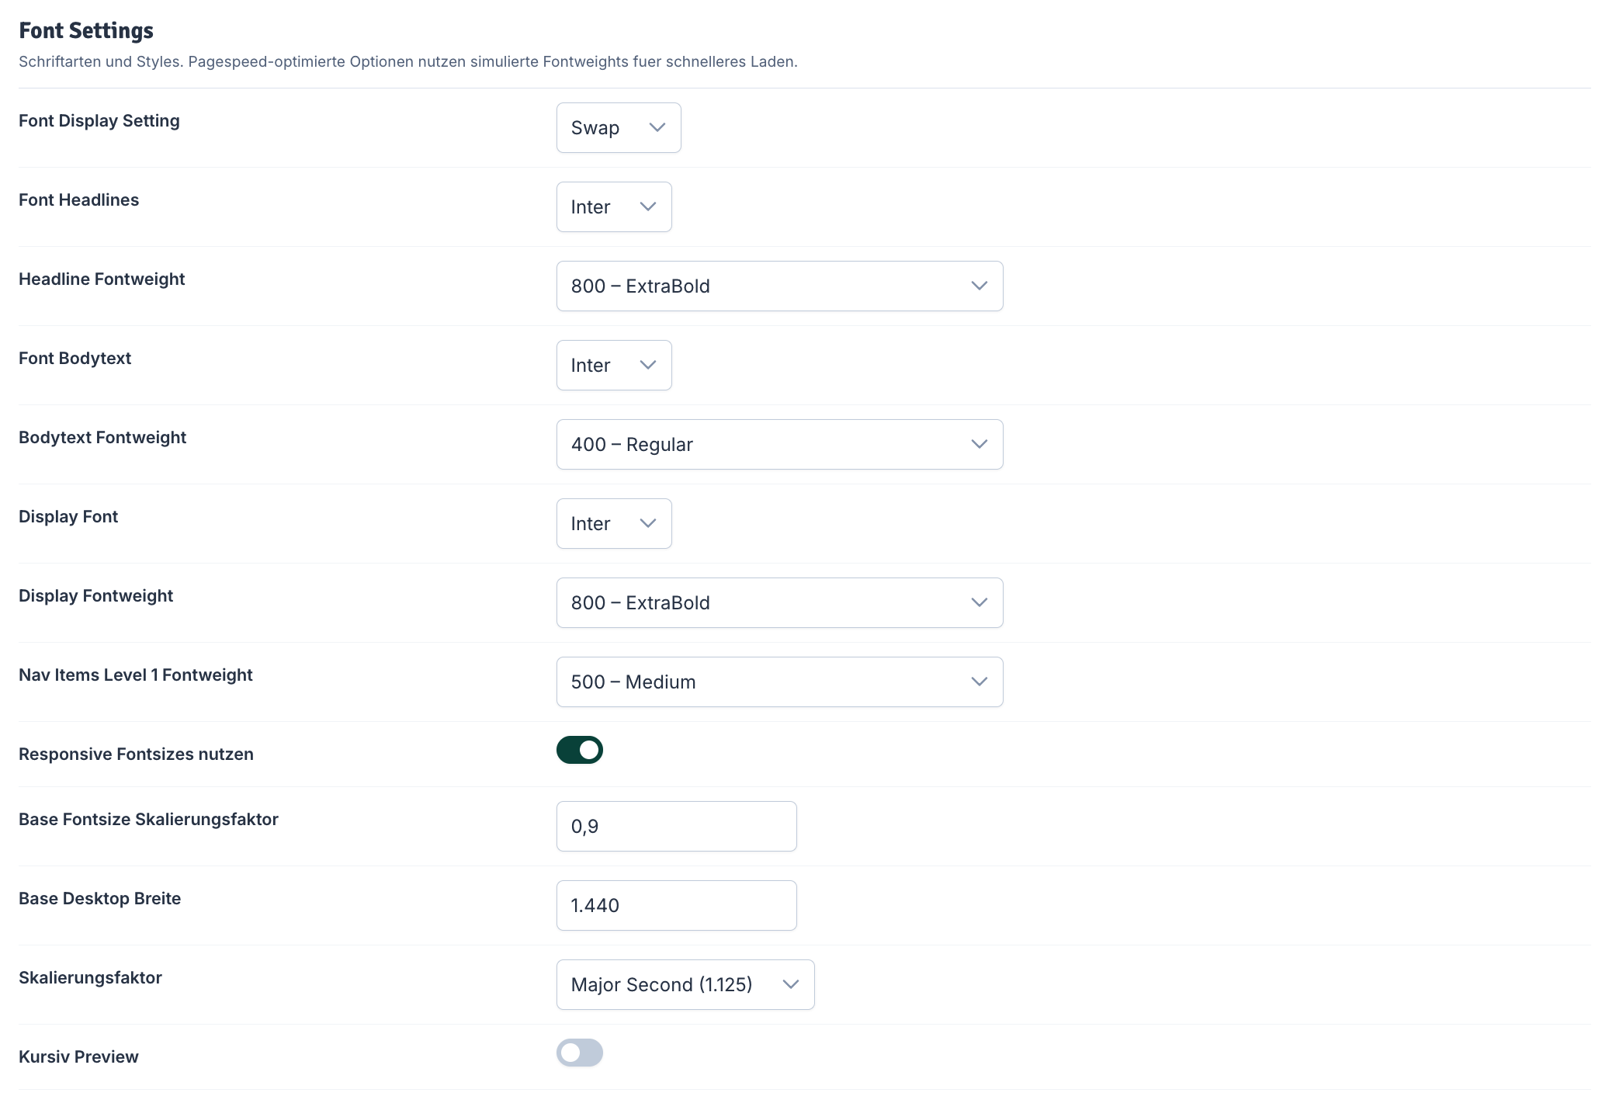Image resolution: width=1602 pixels, height=1117 pixels.
Task: Expand the Bodytext Fontweight dropdown
Action: [779, 445]
